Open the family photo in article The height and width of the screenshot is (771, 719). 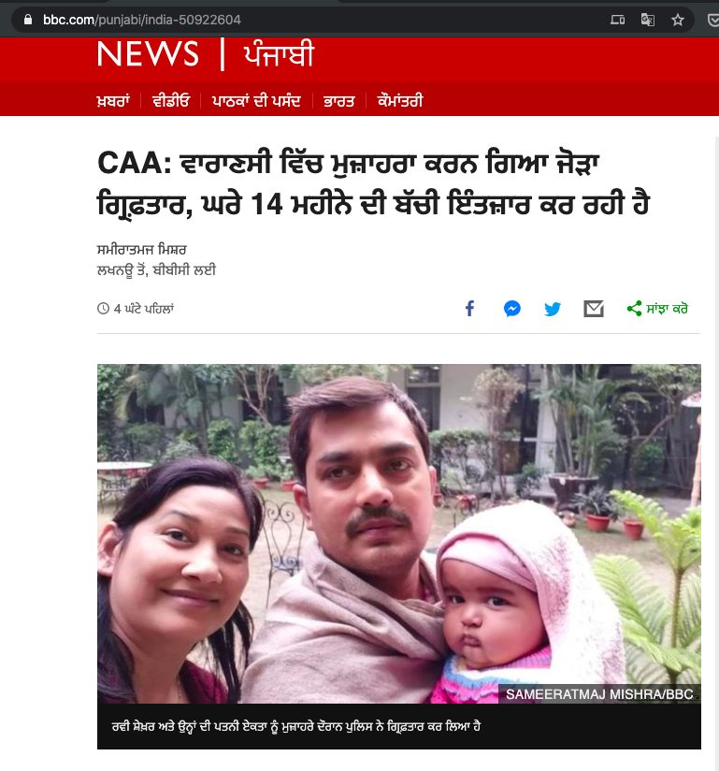[x=399, y=533]
